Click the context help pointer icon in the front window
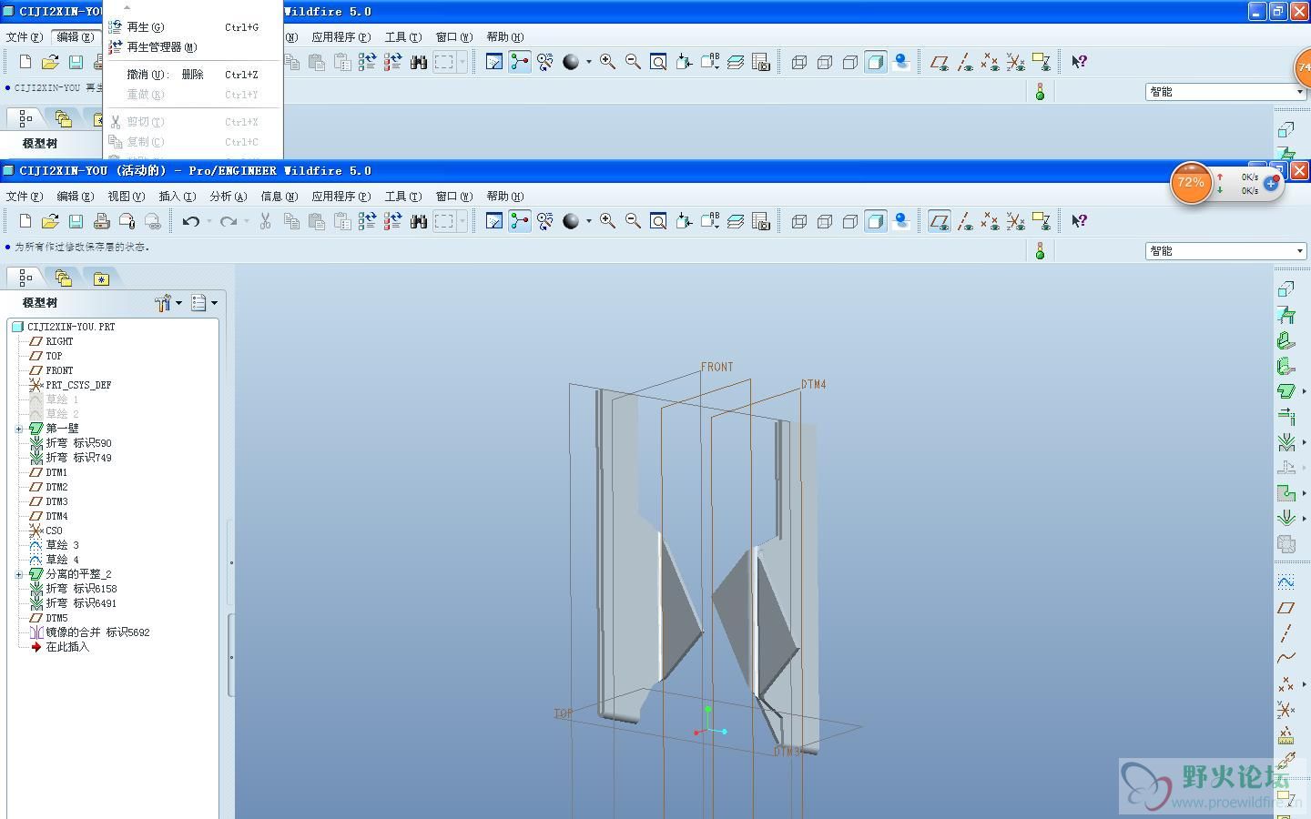Image resolution: width=1311 pixels, height=819 pixels. (x=1079, y=221)
